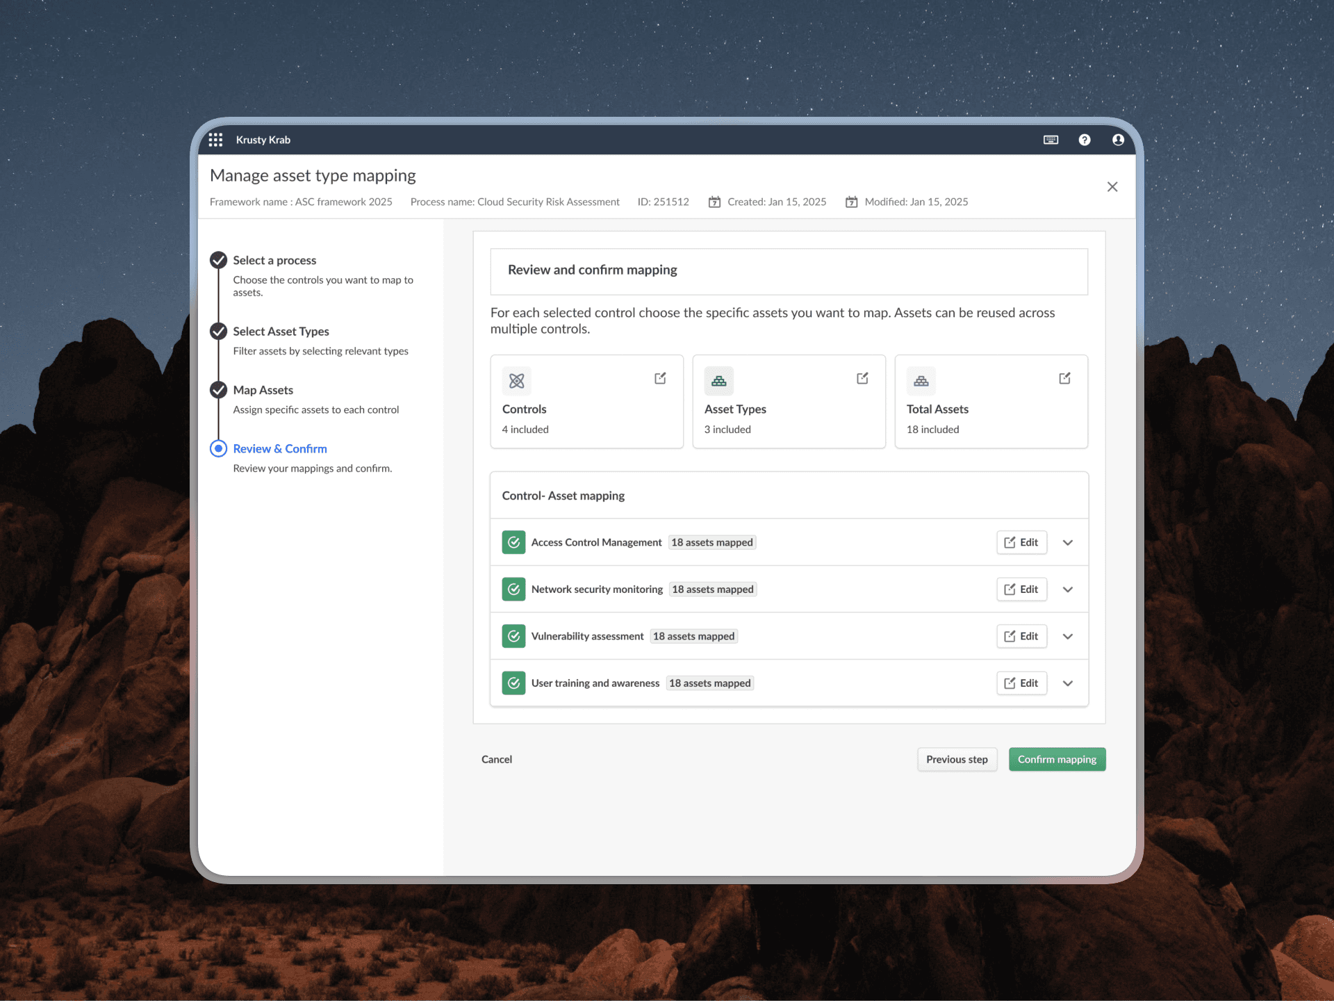The height and width of the screenshot is (1001, 1334).
Task: Click the keyboard shortcuts icon in the header
Action: pos(1051,140)
